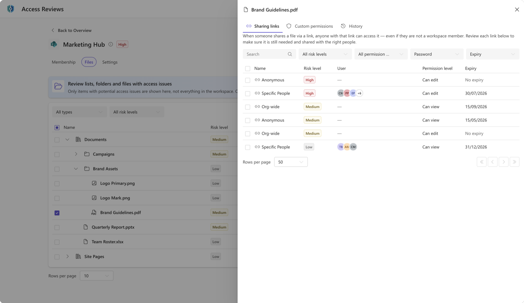The height and width of the screenshot is (303, 524).
Task: Click the link icon of the High Anonymous row
Action: (x=257, y=80)
